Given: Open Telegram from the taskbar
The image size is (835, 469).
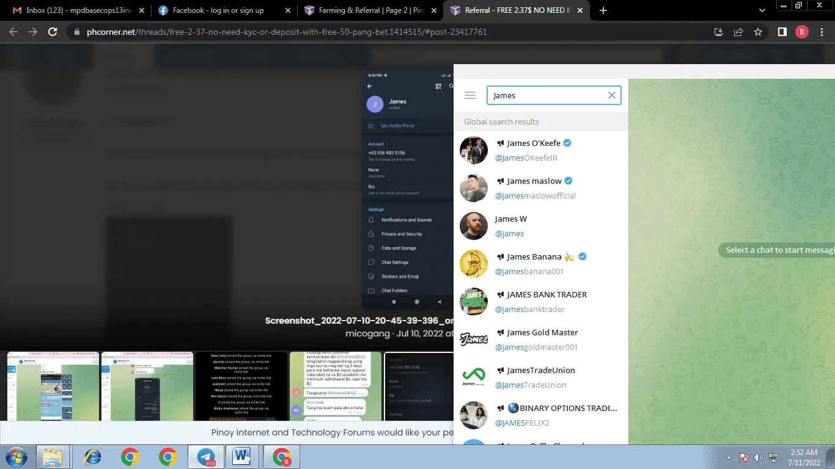Looking at the screenshot, I should click(x=206, y=457).
